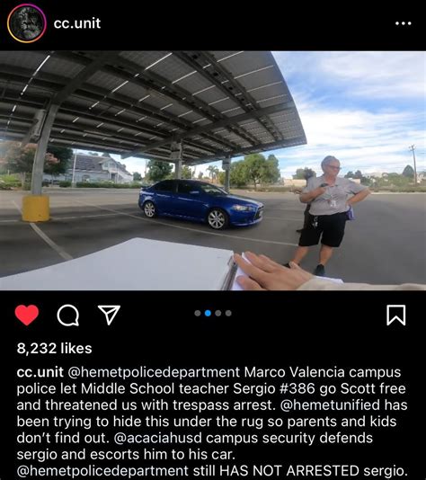Share post using paper plane icon
Screen dimensions: 426x480
(x=109, y=315)
